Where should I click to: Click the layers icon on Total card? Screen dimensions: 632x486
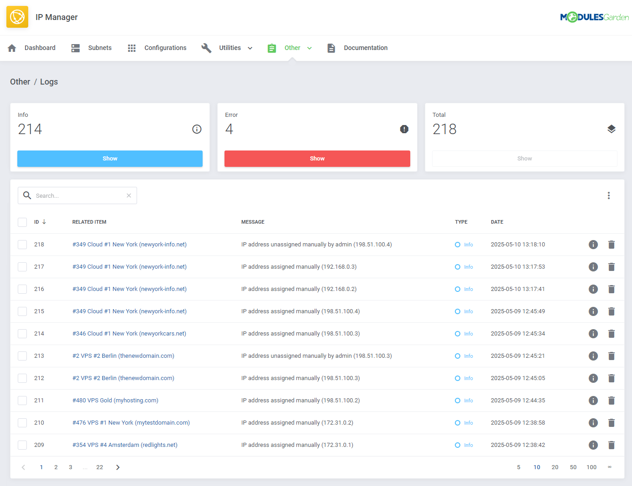[612, 129]
